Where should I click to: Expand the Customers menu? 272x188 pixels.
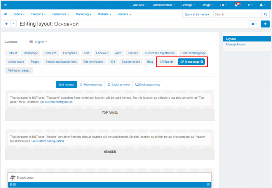click(61, 14)
